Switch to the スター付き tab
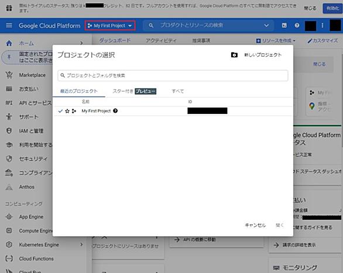This screenshot has height=273, width=343. click(134, 91)
